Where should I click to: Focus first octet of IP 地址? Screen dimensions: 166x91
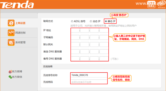coord(75,30)
